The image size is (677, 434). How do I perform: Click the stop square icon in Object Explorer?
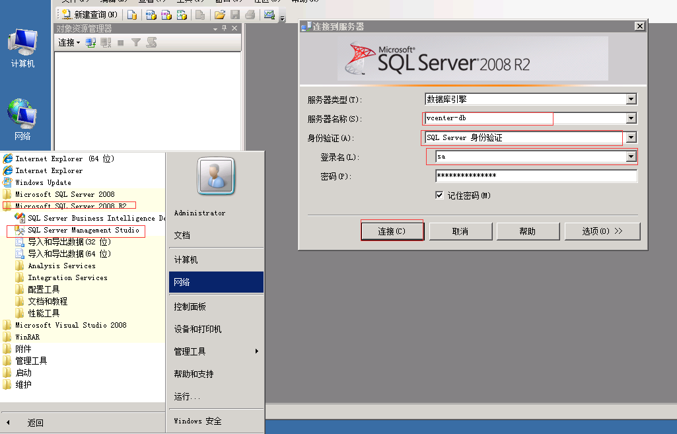tap(121, 43)
